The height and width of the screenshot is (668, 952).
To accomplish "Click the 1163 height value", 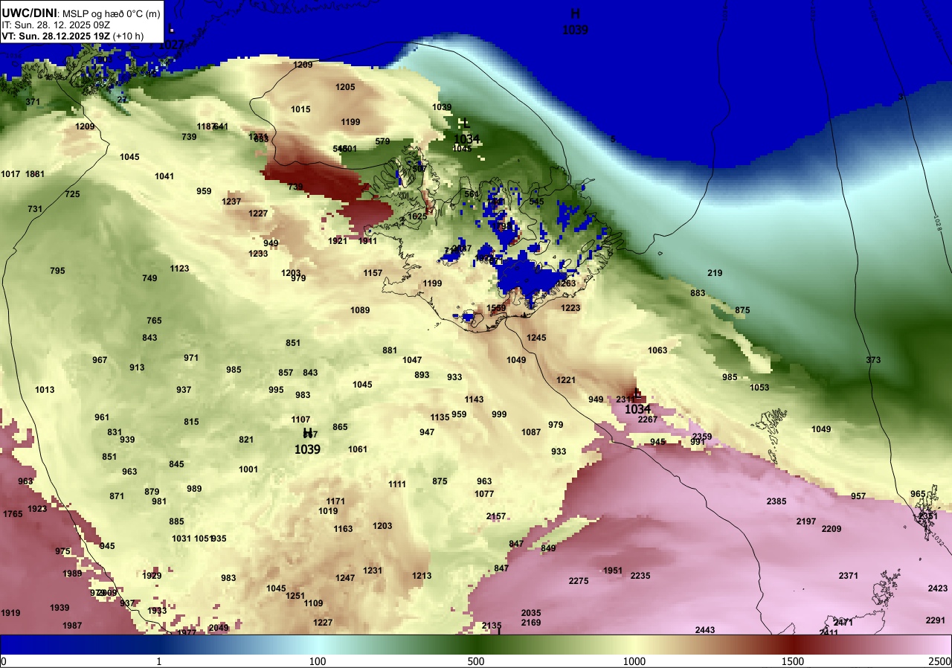I will pyautogui.click(x=343, y=529).
